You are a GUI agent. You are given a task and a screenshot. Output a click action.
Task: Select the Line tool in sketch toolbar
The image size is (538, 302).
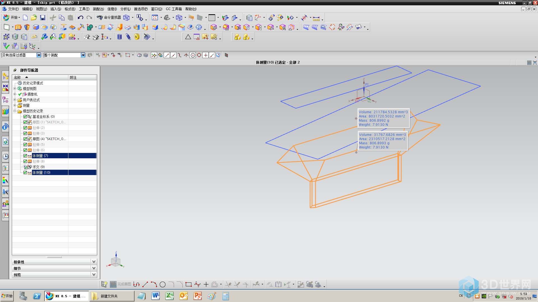(145, 284)
